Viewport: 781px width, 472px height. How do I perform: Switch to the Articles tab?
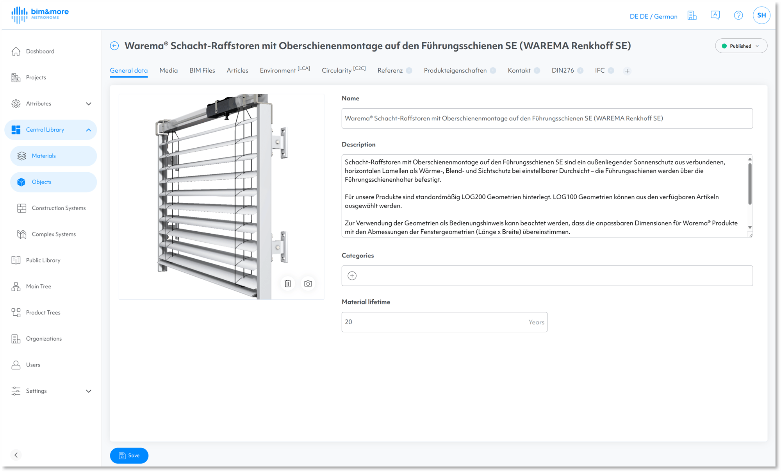tap(237, 71)
